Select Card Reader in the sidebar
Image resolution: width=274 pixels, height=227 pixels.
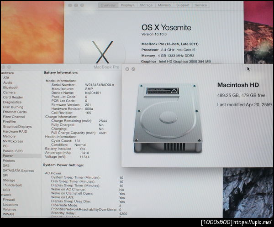(x=13, y=97)
